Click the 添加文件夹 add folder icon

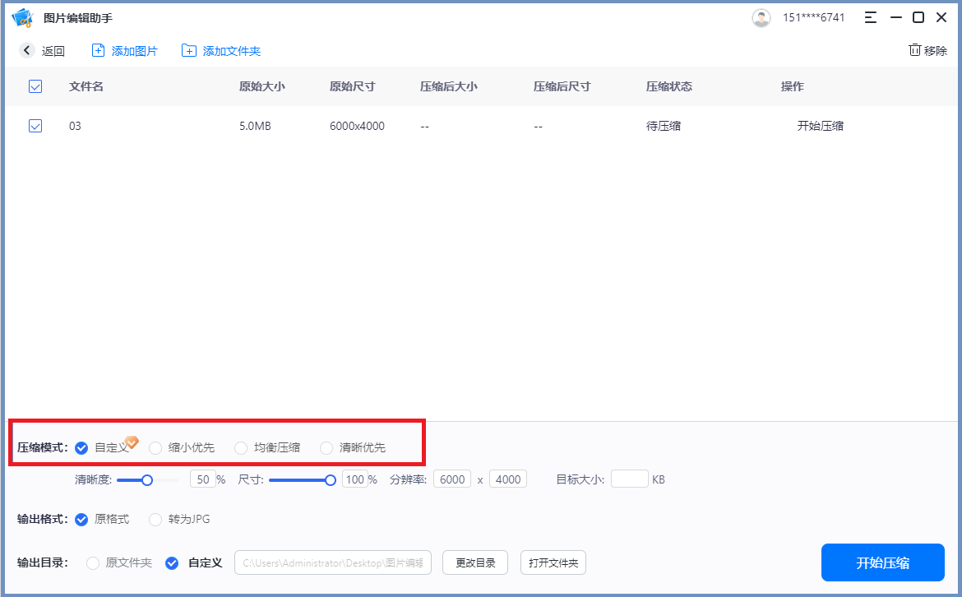(x=188, y=50)
